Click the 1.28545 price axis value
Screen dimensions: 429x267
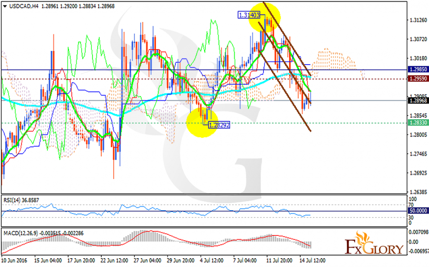click(418, 115)
